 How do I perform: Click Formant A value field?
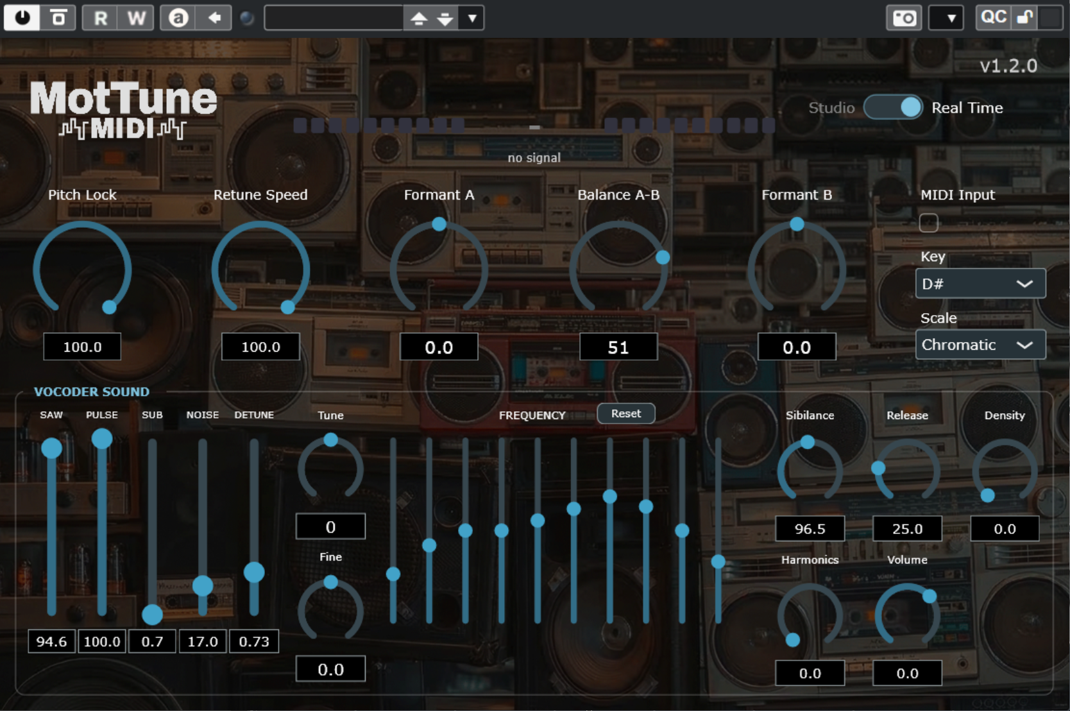tap(439, 347)
